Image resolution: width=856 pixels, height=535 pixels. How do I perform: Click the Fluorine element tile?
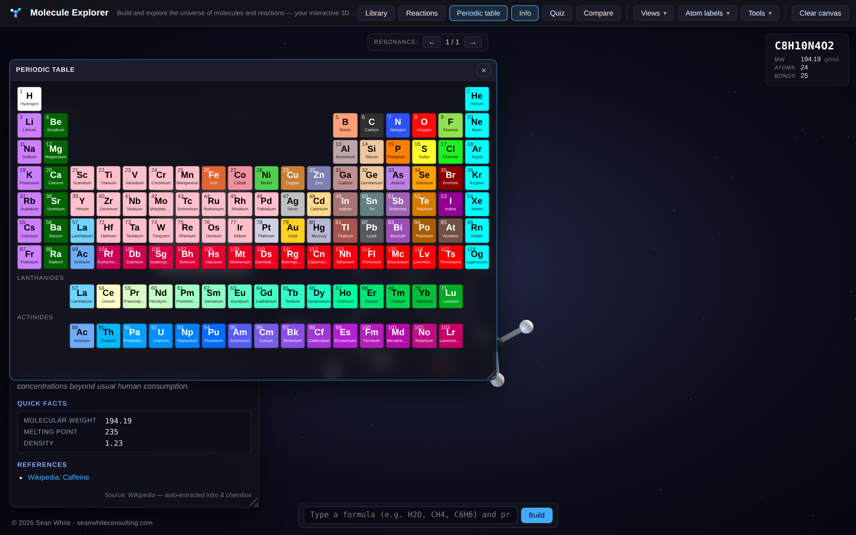(450, 125)
